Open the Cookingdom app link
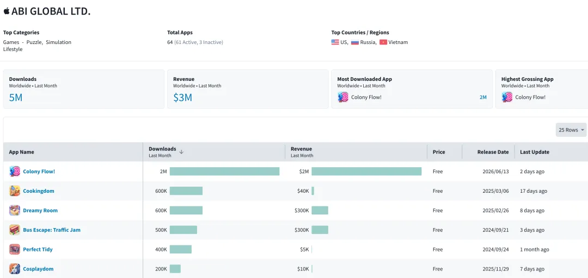Image resolution: width=588 pixels, height=278 pixels. click(x=39, y=191)
